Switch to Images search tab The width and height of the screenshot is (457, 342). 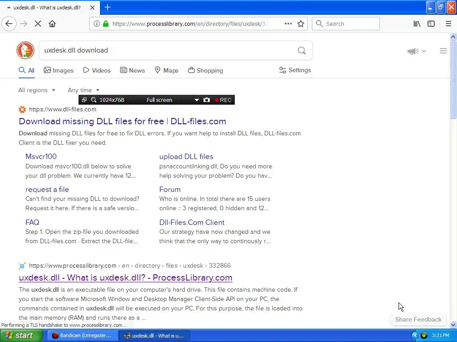pos(58,70)
